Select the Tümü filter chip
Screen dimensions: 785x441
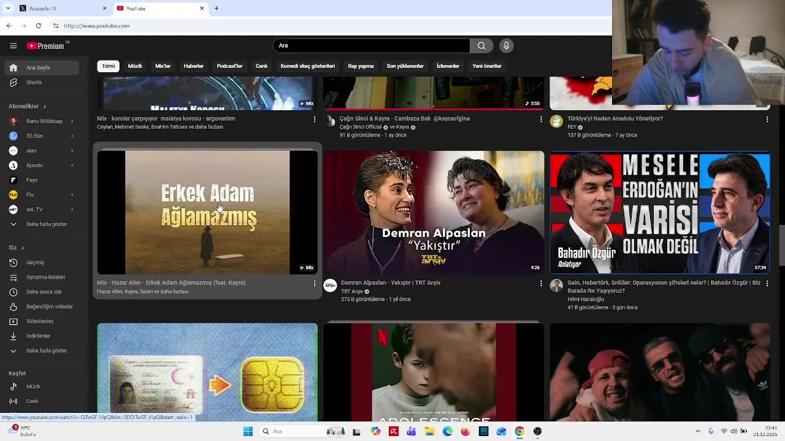108,66
